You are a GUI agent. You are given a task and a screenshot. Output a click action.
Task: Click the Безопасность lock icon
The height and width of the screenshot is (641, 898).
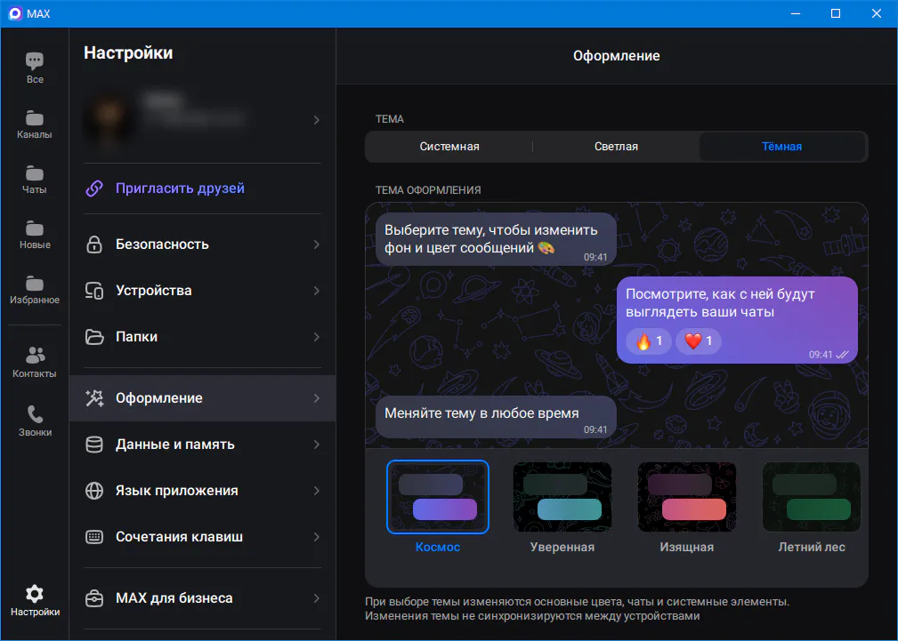point(94,244)
